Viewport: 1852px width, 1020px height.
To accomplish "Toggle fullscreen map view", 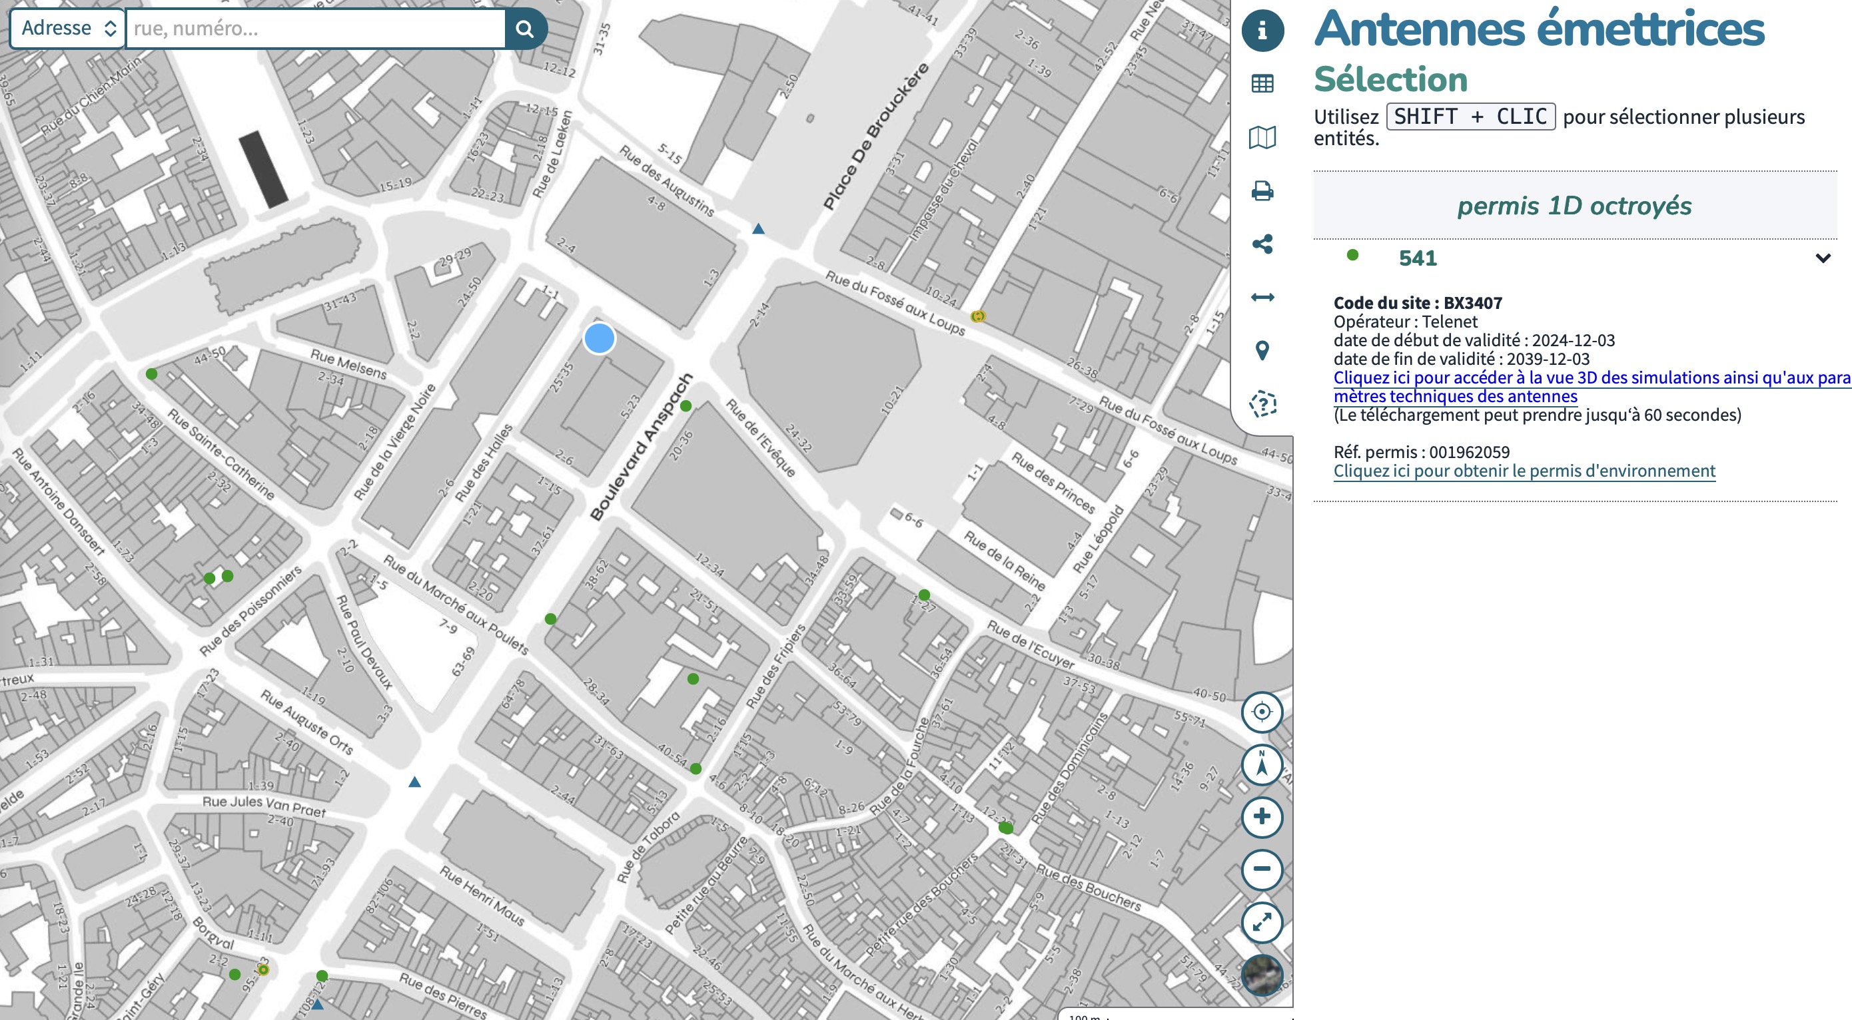I will (x=1261, y=921).
